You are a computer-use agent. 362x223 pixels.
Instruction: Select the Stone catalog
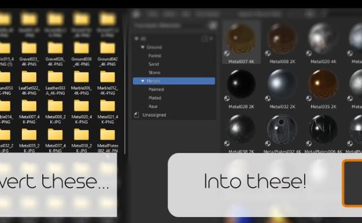click(x=154, y=73)
